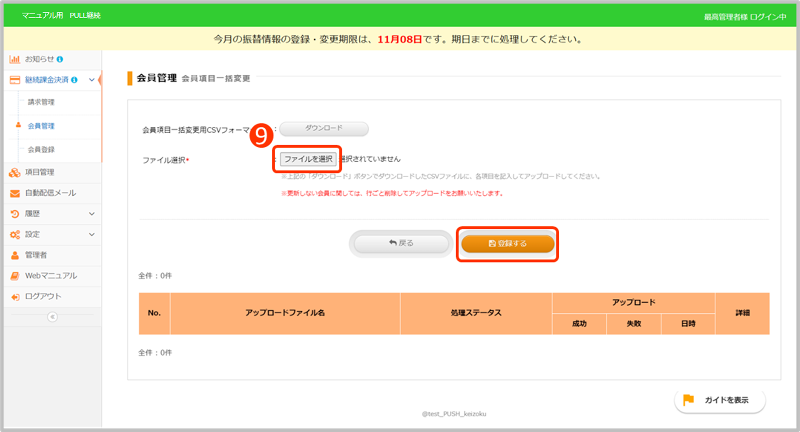800x432 pixels.
Task: Click the info icon beside 継続課金決済
Action: [x=74, y=80]
